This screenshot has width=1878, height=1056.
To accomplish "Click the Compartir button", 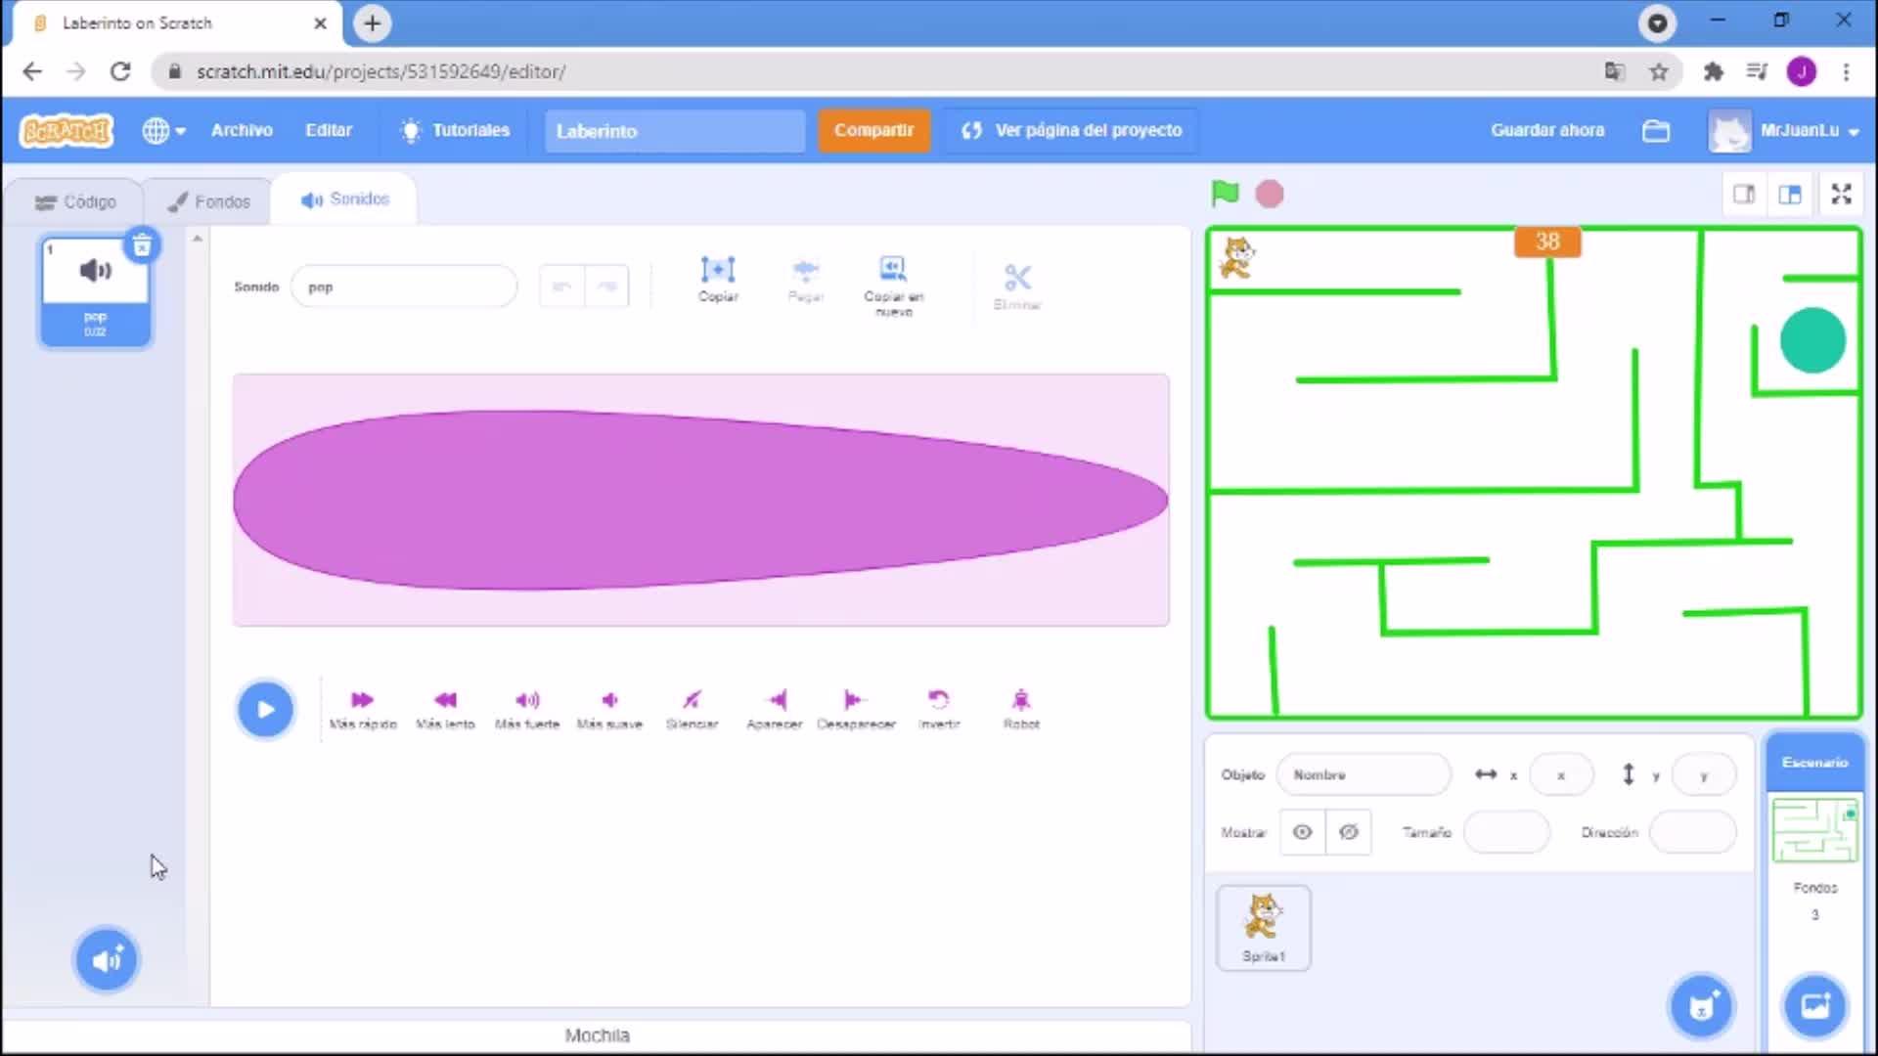I will tap(872, 130).
